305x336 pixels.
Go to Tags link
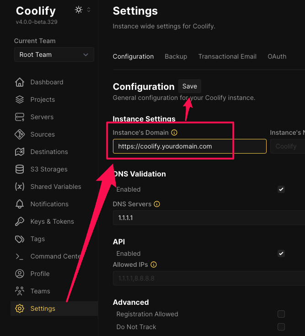(37, 239)
